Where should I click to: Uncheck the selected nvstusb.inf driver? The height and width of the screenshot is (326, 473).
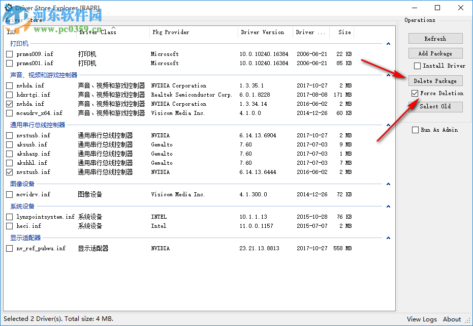[x=9, y=172]
